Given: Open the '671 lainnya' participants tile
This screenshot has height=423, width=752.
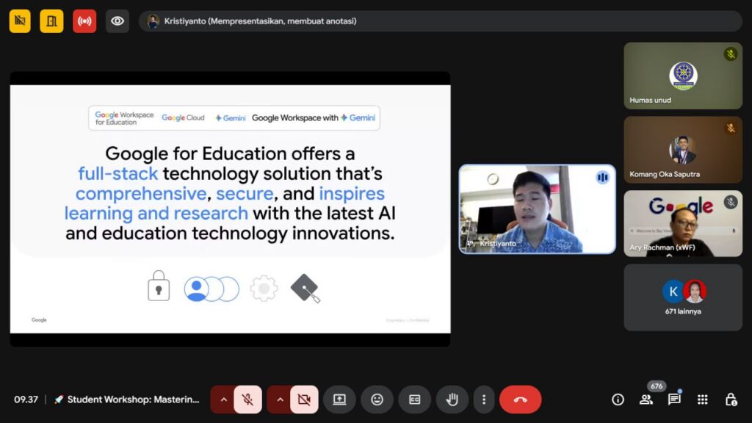Looking at the screenshot, I should pyautogui.click(x=683, y=297).
